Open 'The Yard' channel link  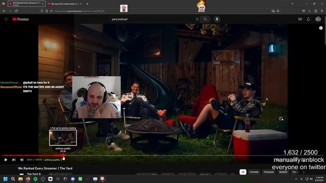32,174
